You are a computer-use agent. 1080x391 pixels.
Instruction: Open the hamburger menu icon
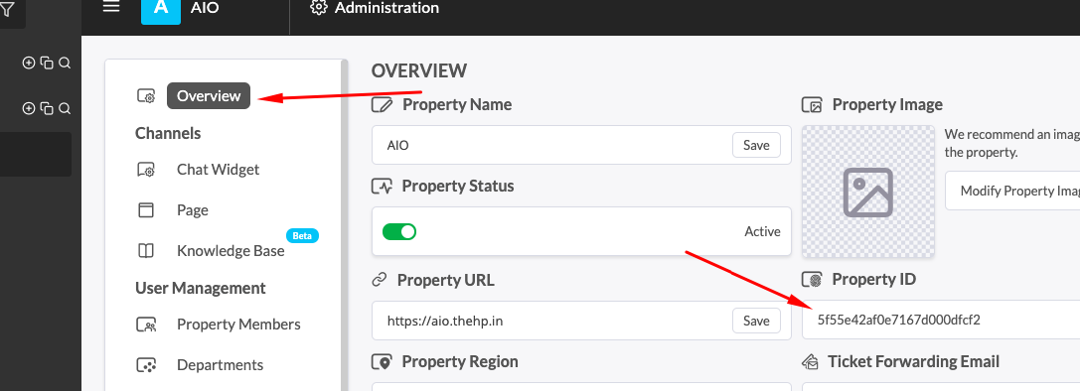(111, 6)
